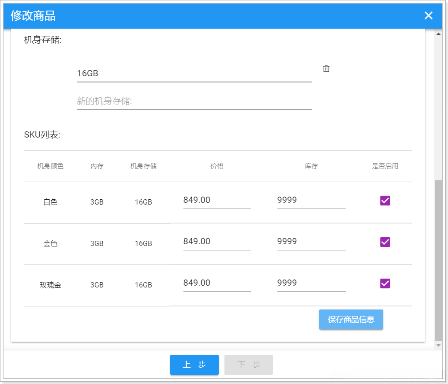Click the 价格 column header

tap(217, 166)
